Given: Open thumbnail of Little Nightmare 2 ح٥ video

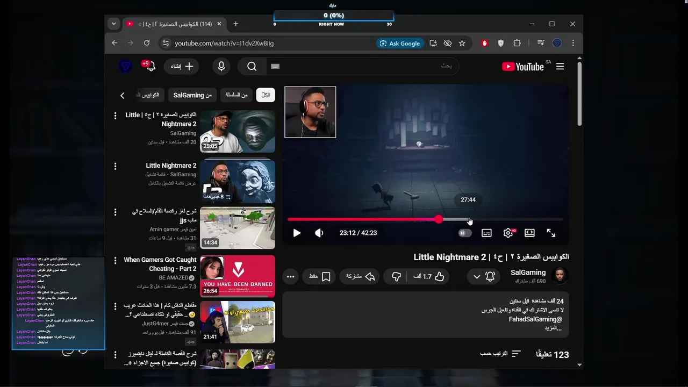Looking at the screenshot, I should [x=238, y=132].
